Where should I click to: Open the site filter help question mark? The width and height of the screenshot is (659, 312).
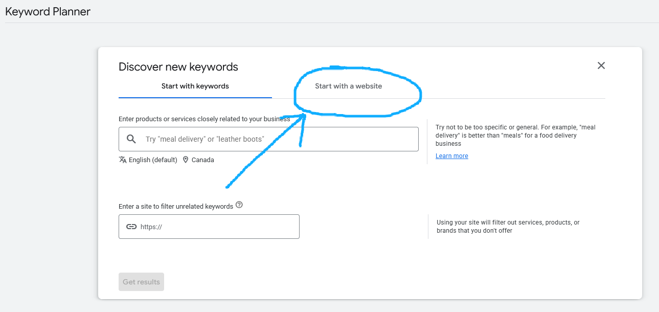[239, 204]
